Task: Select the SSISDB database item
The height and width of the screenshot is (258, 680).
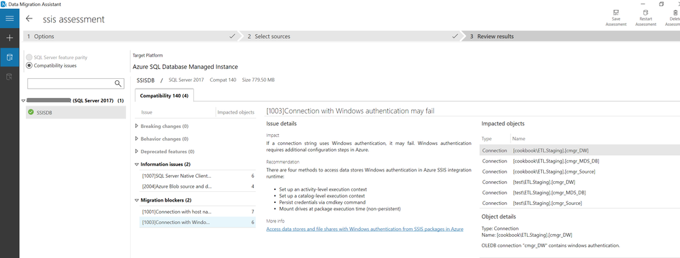Action: (x=76, y=112)
